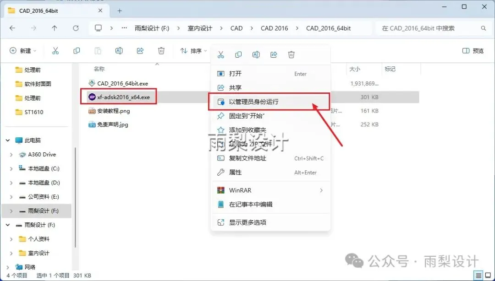The height and width of the screenshot is (281, 495).
Task: Select 以管理员身份运行 menu entry
Action: coord(269,102)
